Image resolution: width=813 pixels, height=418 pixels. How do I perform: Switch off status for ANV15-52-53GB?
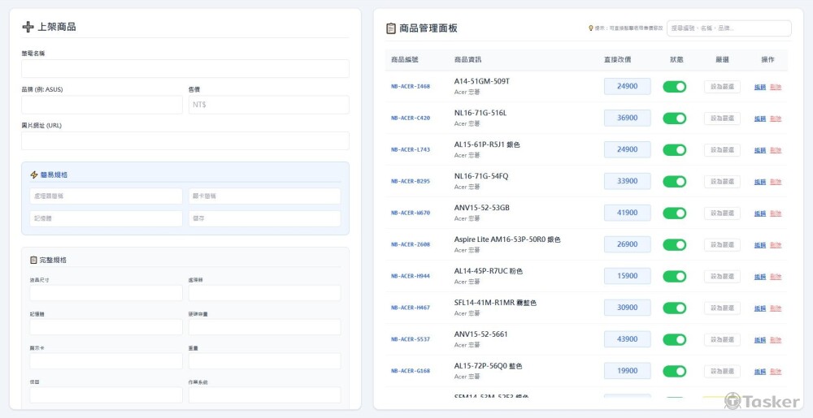(674, 213)
